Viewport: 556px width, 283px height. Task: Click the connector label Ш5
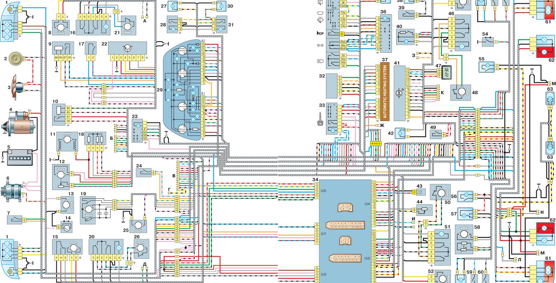323,191
